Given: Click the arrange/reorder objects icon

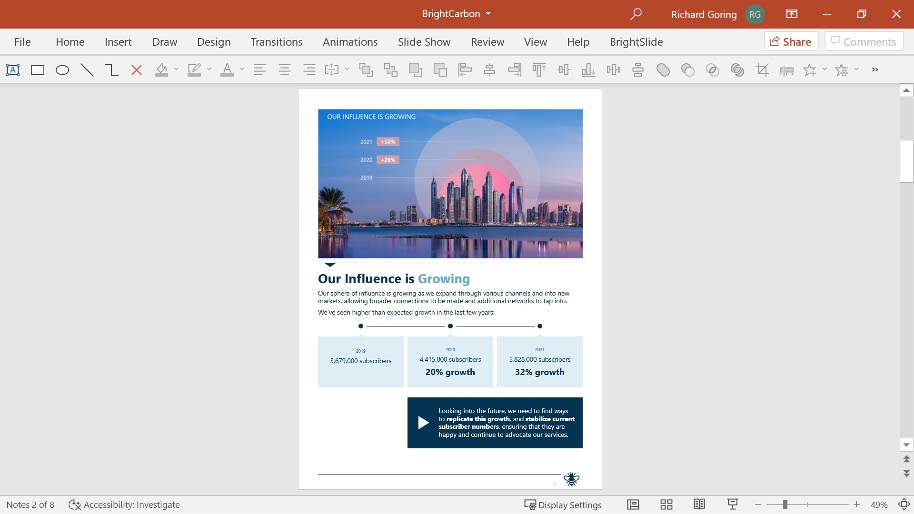Looking at the screenshot, I should (390, 69).
